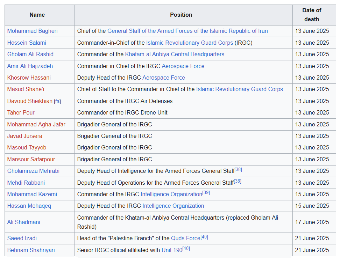Follow the Islamic Revolutionary Guard Corps (IRGC) link
The width and height of the screenshot is (340, 265).
189,43
